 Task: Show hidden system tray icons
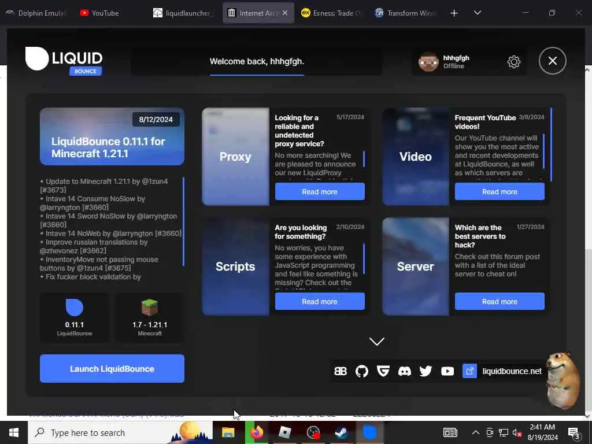click(x=476, y=432)
